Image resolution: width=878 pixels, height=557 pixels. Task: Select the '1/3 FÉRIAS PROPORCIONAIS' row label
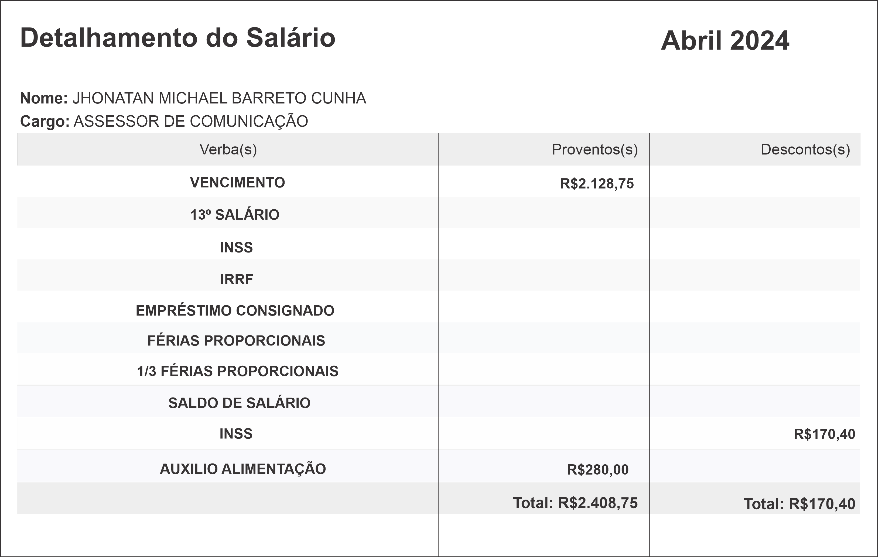click(237, 371)
